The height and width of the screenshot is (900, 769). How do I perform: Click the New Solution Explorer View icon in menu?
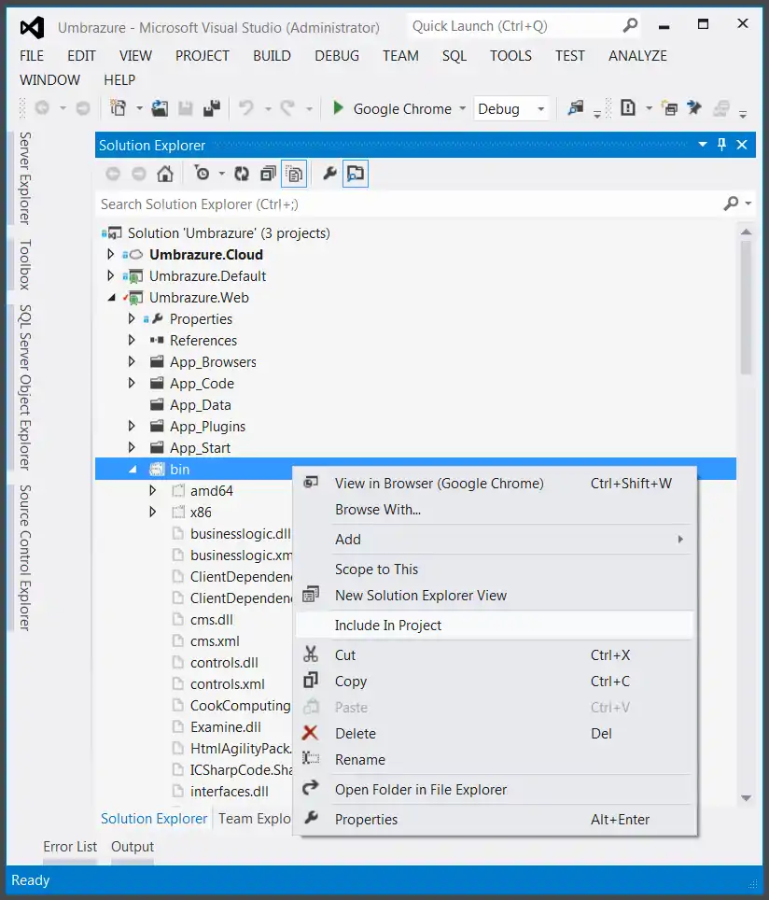(311, 594)
